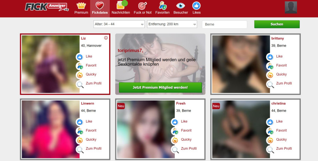
Task: Click the Like icon on brittany's card
Action: coord(270,57)
